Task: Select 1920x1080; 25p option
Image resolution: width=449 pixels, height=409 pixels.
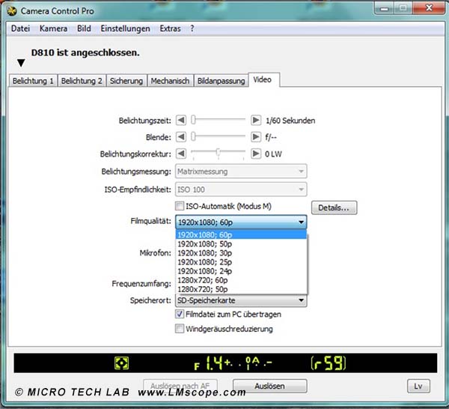Action: coord(241,262)
